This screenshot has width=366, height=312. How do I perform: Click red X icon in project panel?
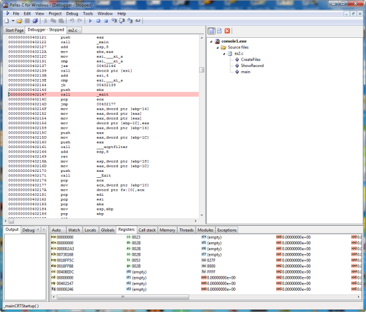click(227, 31)
